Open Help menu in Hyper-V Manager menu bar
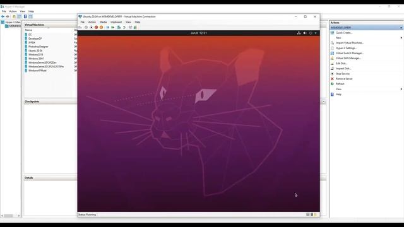Viewport: 404px width, 227px height. coord(31,11)
